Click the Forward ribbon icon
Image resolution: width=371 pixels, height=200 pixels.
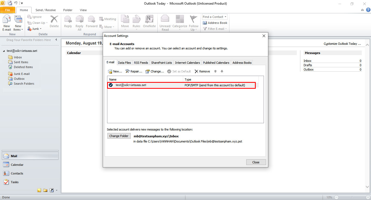tap(92, 22)
